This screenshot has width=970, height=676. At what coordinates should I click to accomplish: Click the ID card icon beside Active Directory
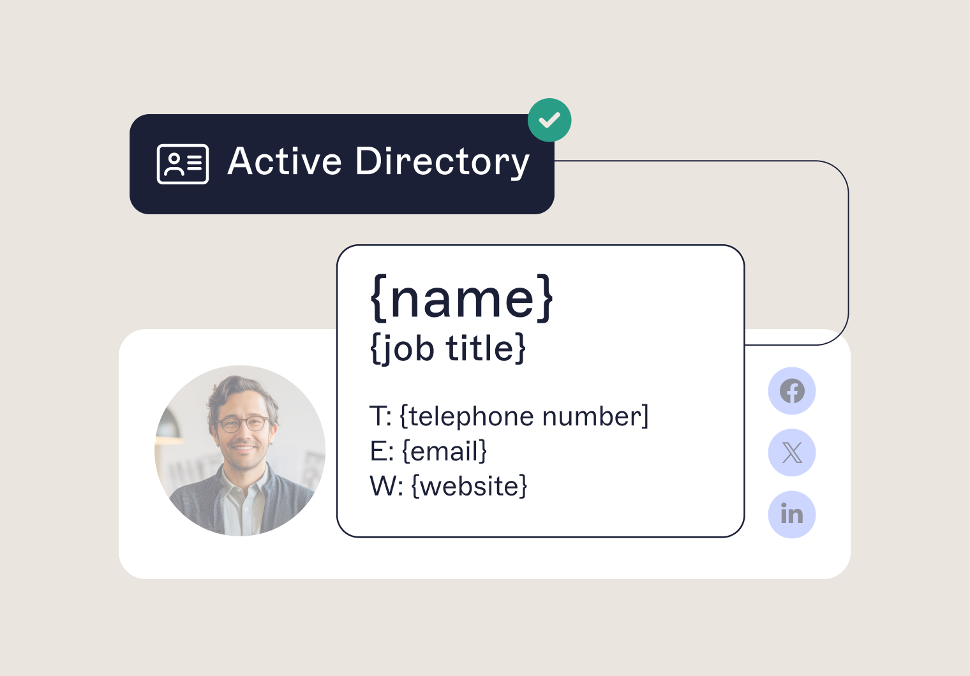pyautogui.click(x=183, y=164)
